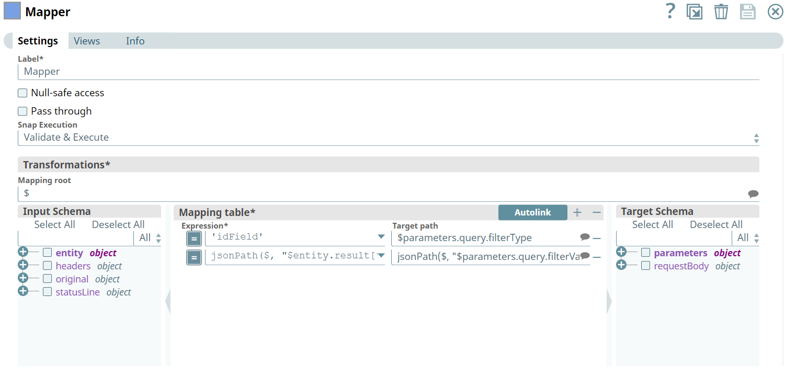Open comment bubble on filterValue target path
Viewport: 785px width, 375px height.
(x=585, y=255)
